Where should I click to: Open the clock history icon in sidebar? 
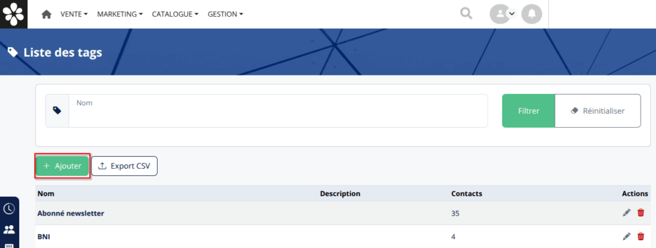tap(9, 209)
